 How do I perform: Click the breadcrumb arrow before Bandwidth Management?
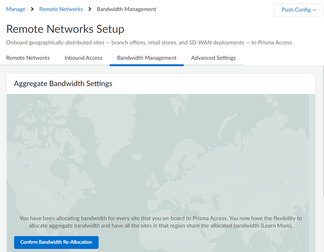(90, 9)
